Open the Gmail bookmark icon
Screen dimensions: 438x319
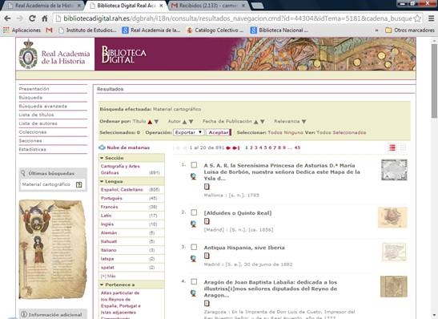click(49, 30)
